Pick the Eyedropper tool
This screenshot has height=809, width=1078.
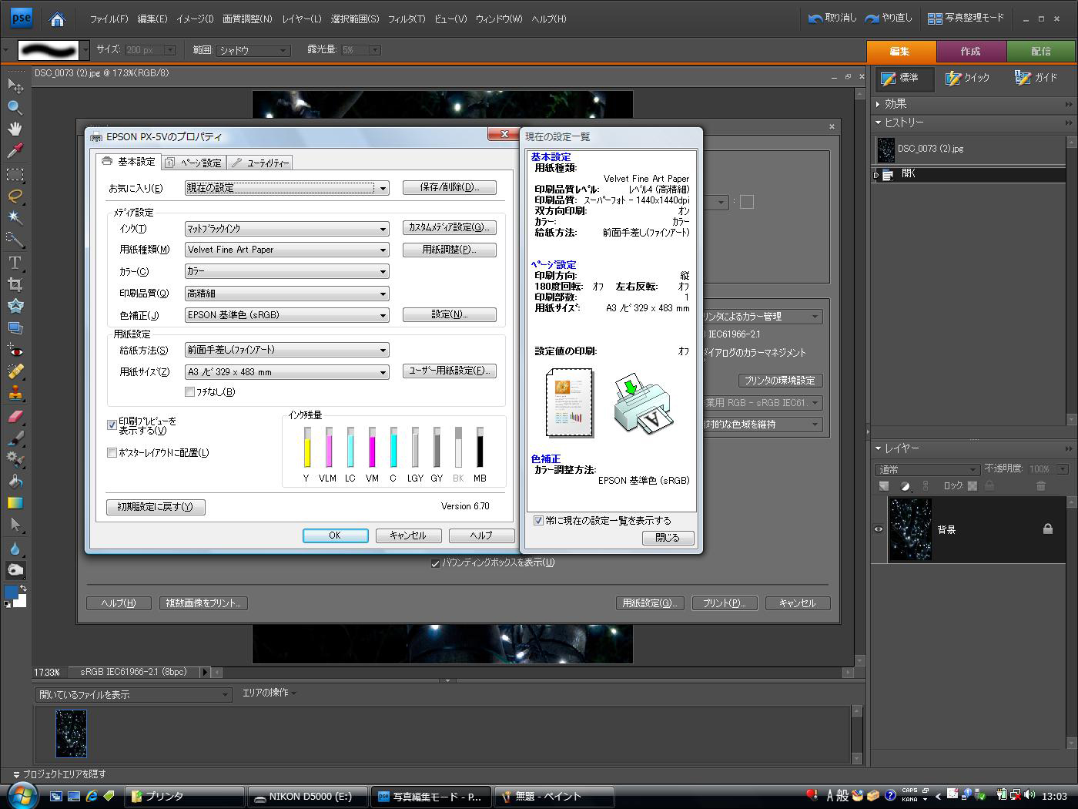pos(15,151)
